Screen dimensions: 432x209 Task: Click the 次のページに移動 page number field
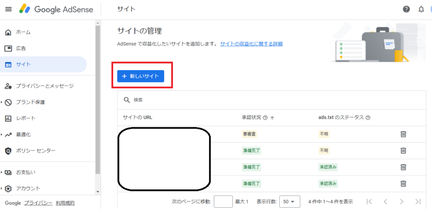(x=223, y=201)
